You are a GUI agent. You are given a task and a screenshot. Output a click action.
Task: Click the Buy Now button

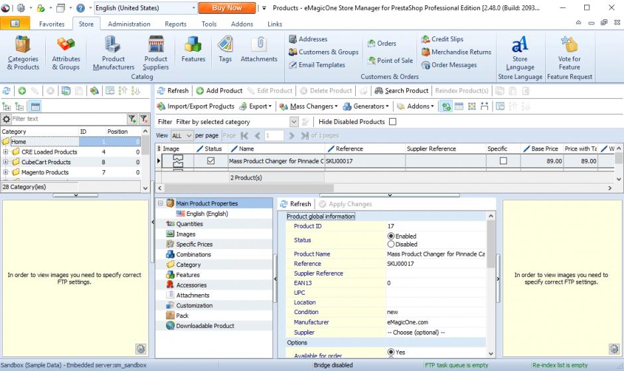227,8
